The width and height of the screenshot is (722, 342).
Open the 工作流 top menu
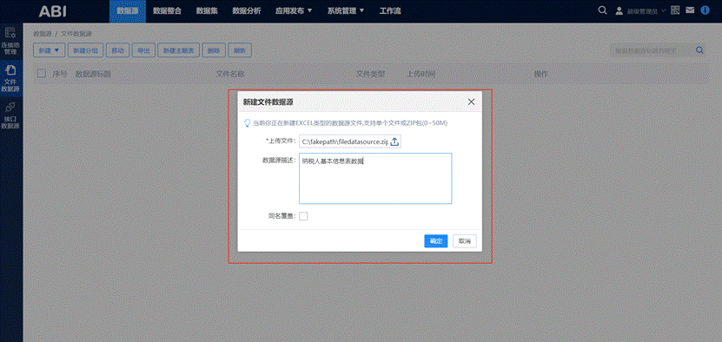coord(390,11)
